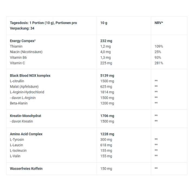Select the 'Amino Acid Complex' heading

26,134
